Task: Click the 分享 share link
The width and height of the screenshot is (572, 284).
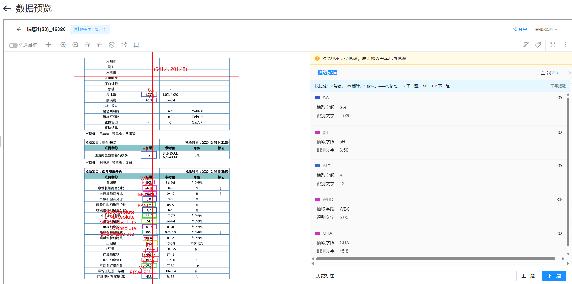Action: [520, 30]
